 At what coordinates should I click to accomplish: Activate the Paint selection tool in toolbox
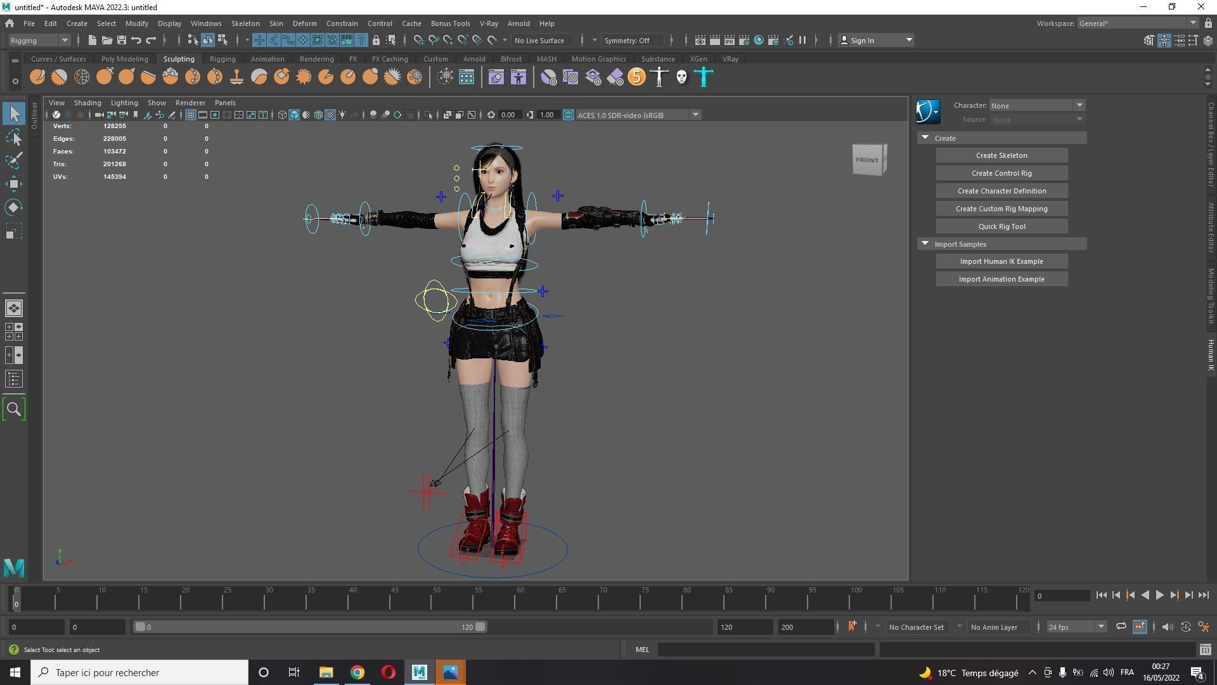click(14, 160)
